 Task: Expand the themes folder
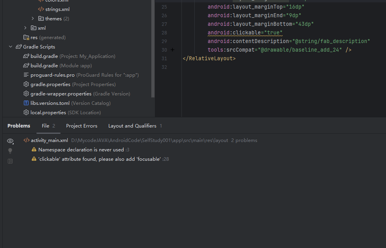(x=33, y=19)
